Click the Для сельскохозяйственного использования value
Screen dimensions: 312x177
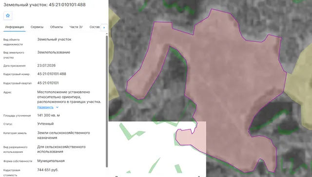61,149
